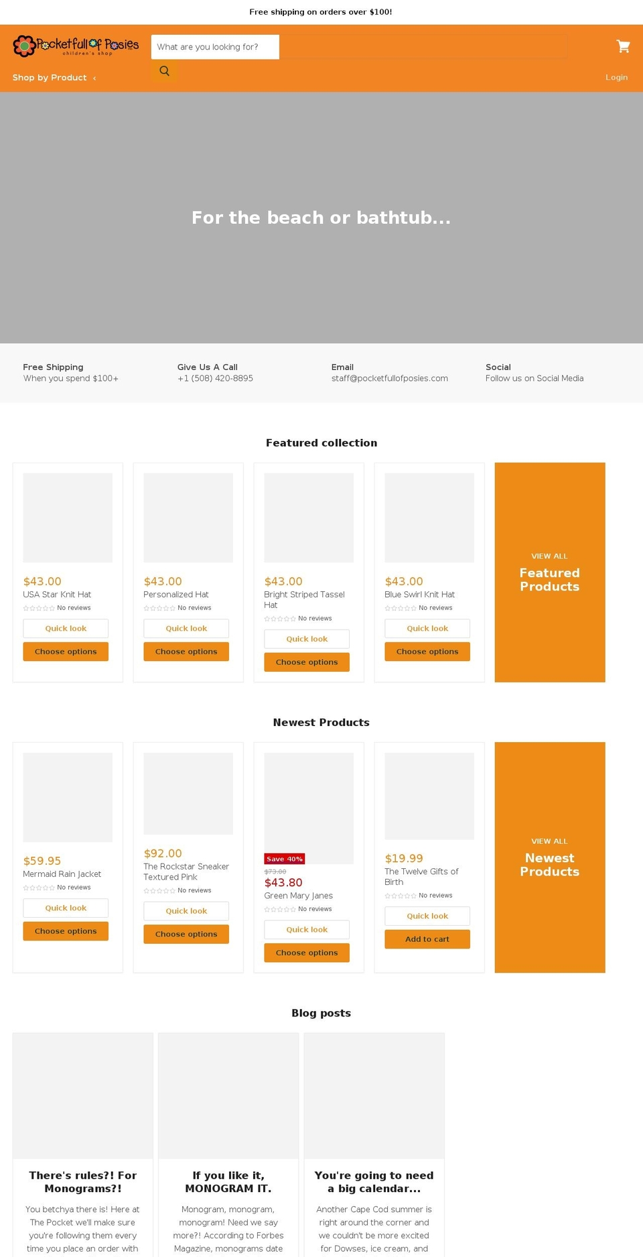Quick look at Twelve Gifts of Birth
This screenshot has width=643, height=1257.
(x=427, y=916)
